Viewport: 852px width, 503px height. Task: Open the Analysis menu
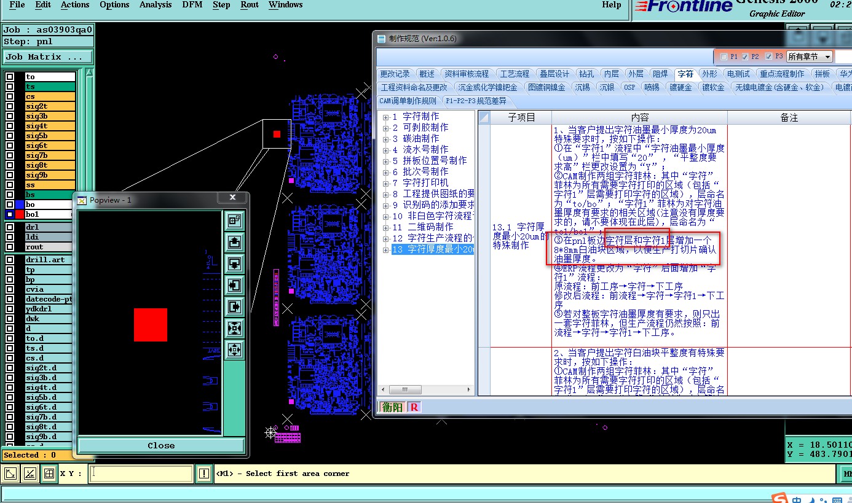[x=156, y=5]
